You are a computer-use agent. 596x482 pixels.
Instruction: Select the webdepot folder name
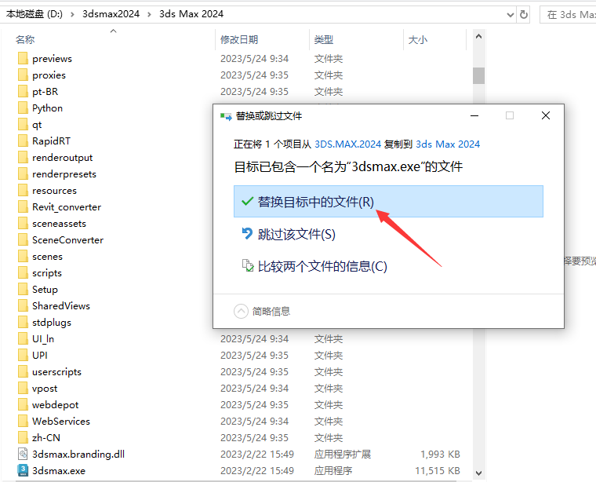coord(56,405)
